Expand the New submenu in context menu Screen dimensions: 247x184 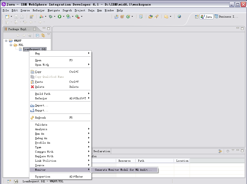tap(60, 53)
